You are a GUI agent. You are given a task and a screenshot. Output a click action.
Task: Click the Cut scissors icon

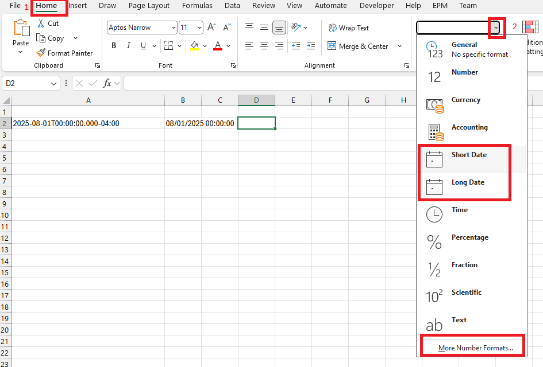tap(41, 24)
